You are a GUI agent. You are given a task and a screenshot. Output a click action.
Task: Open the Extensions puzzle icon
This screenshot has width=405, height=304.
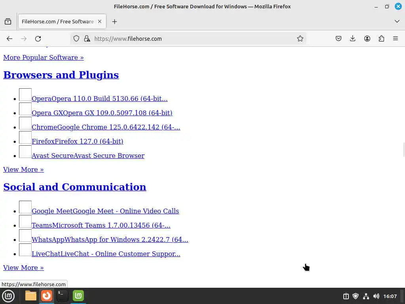(x=381, y=38)
